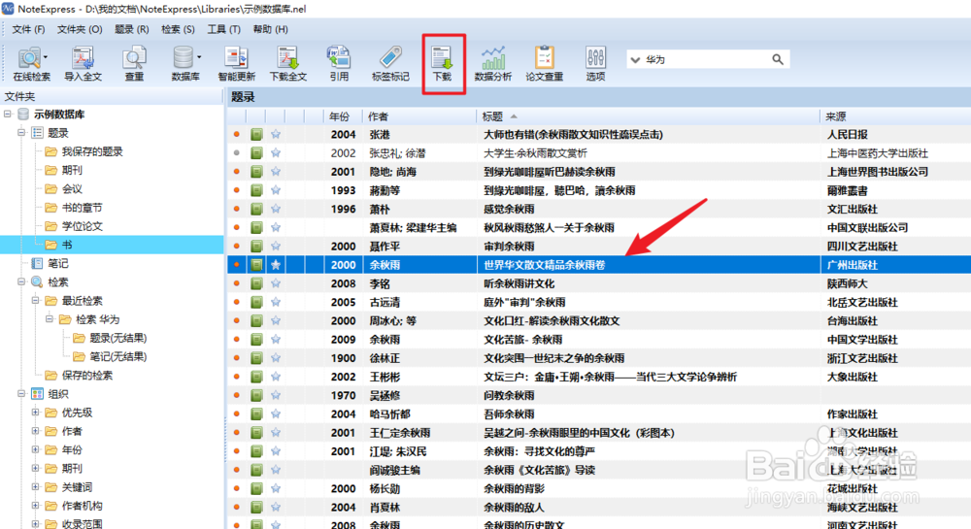Click the 下载全文 download full text icon

click(x=288, y=64)
